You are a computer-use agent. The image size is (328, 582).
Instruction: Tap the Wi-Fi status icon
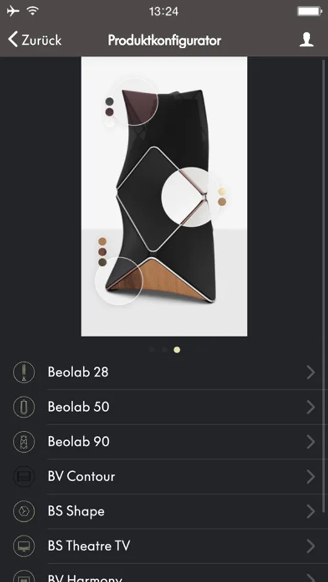[33, 11]
